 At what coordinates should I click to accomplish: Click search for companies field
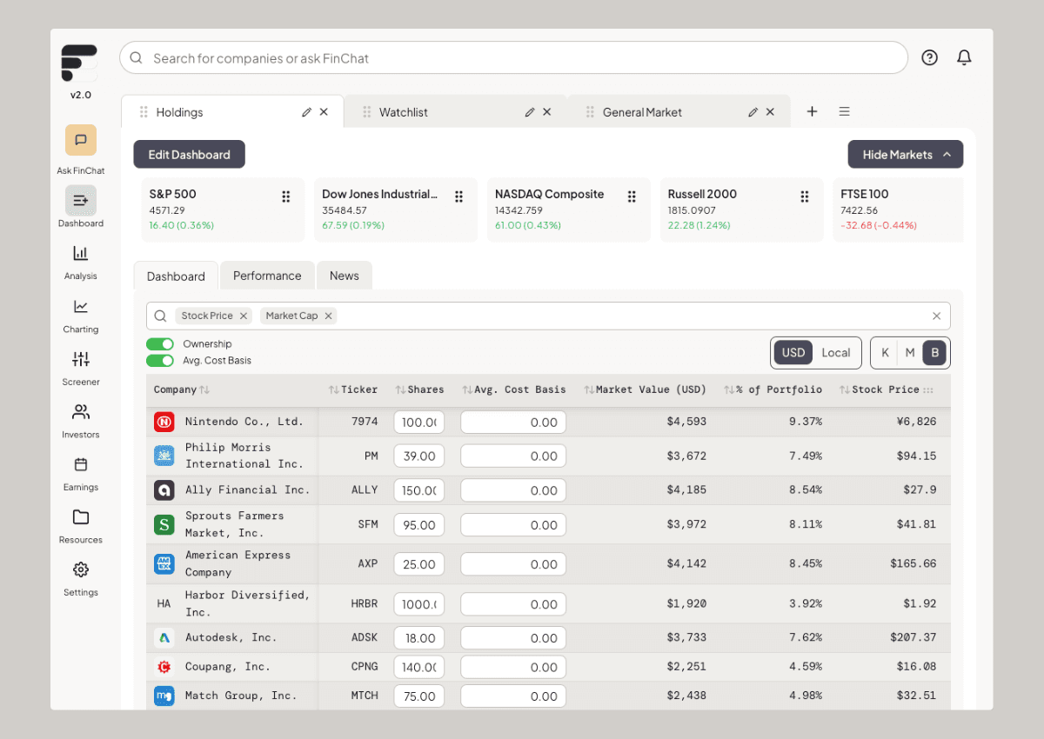[x=513, y=58]
